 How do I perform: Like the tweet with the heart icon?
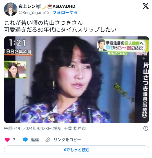pyautogui.click(x=7, y=140)
